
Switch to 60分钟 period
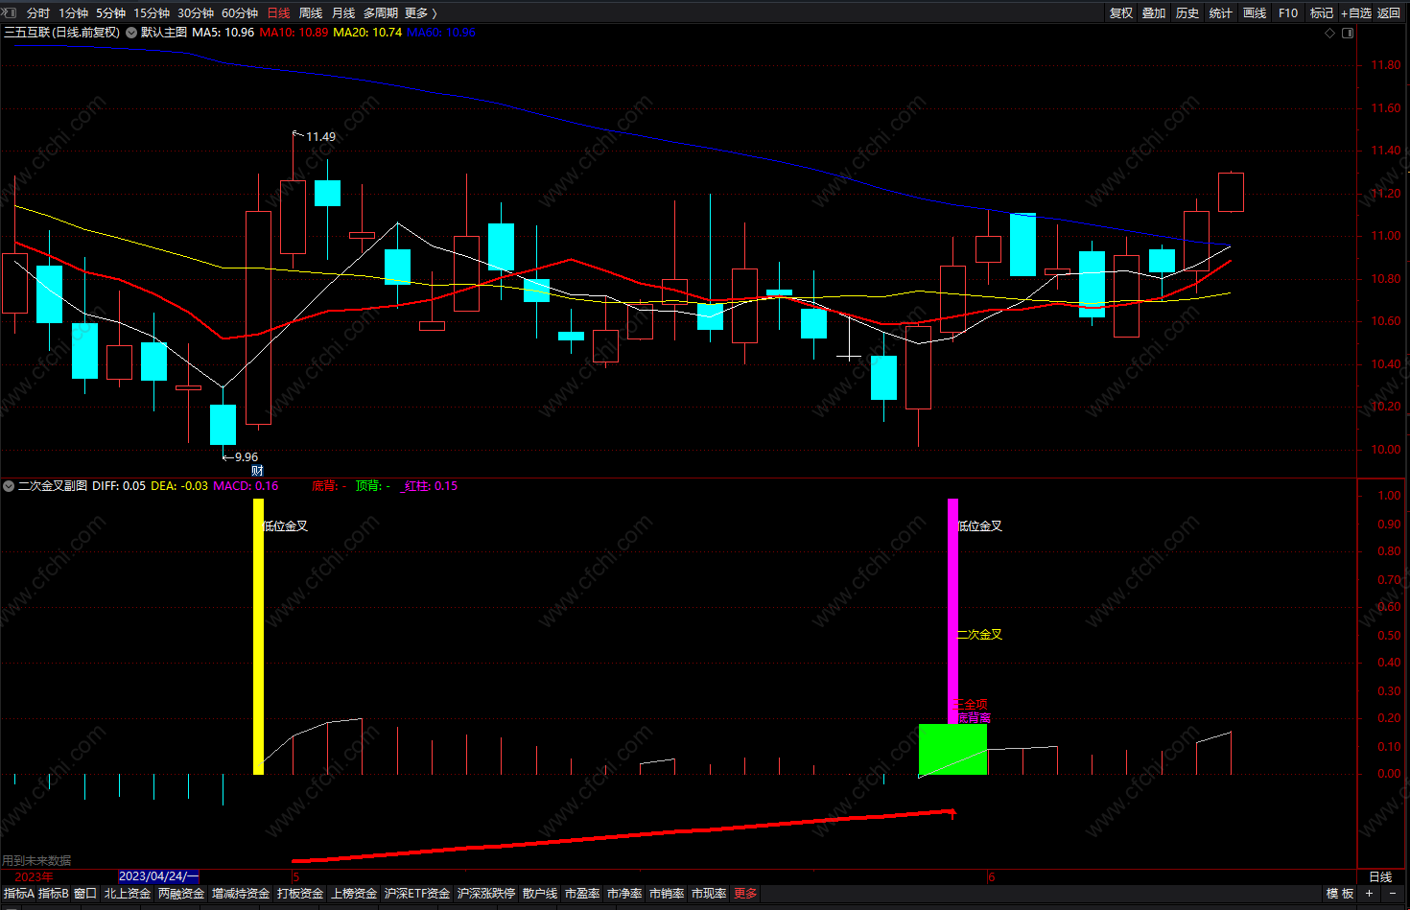pos(240,13)
